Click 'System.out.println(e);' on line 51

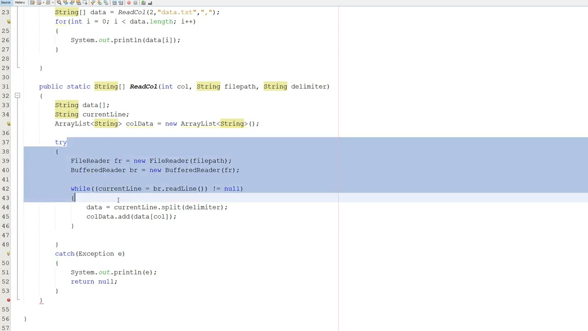[x=113, y=272]
